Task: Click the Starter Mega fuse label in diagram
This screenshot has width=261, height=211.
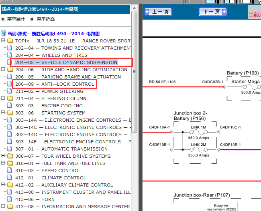Action: [245, 82]
